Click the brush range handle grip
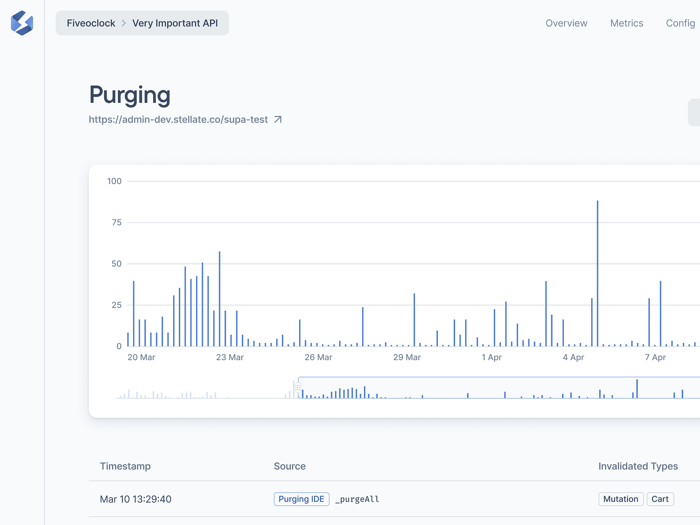 (298, 388)
